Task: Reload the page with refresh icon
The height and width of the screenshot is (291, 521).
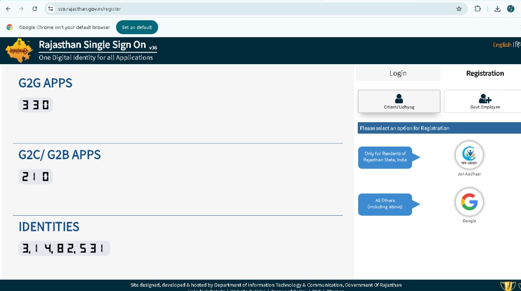Action: coord(35,9)
